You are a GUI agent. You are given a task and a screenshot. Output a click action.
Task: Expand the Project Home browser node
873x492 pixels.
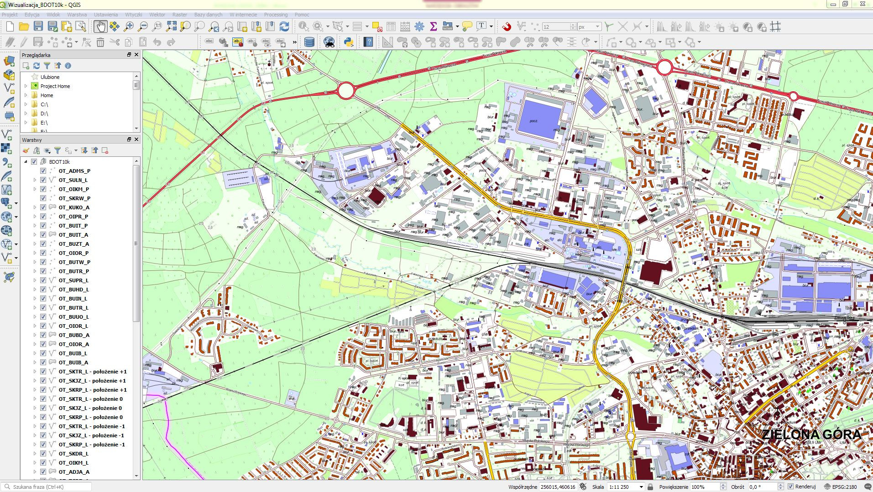coord(26,86)
